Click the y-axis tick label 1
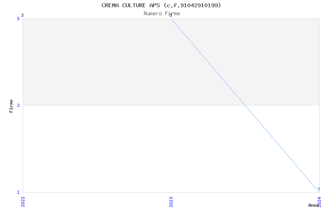The height and width of the screenshot is (209, 323). pos(18,192)
